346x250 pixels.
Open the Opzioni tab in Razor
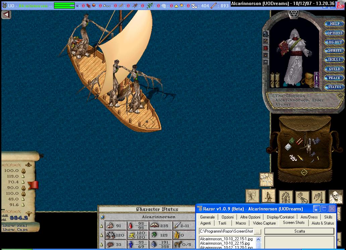(x=228, y=217)
